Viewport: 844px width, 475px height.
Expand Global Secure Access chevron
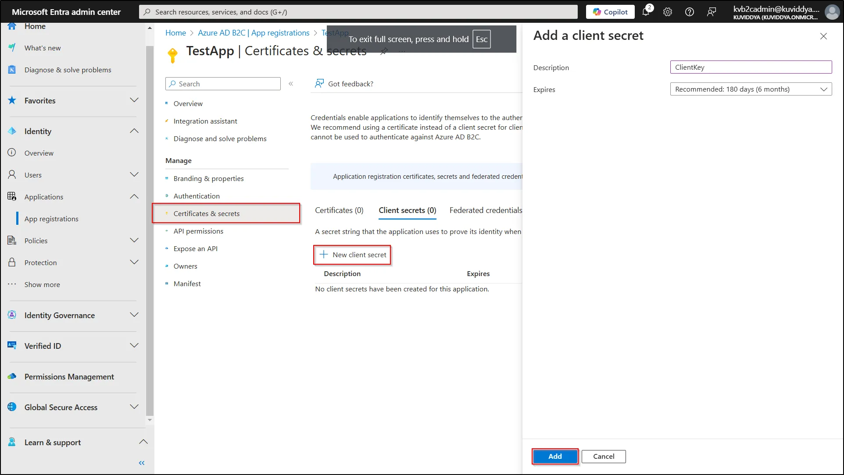(134, 407)
